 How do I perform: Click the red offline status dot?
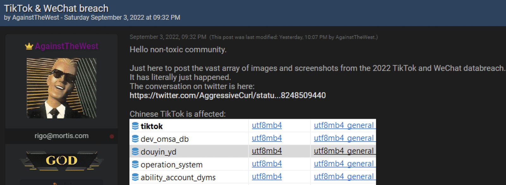tap(112, 136)
